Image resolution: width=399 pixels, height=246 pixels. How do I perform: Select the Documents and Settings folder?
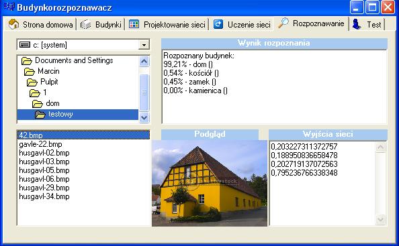(x=74, y=60)
